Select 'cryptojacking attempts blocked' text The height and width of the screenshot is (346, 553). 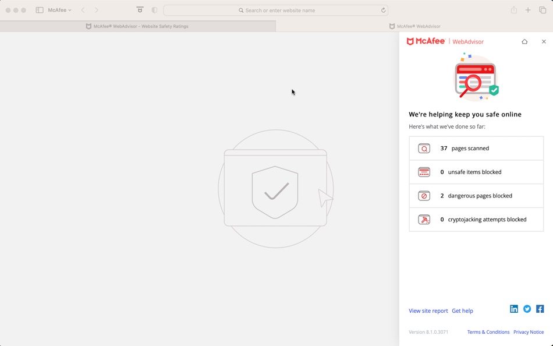487,219
